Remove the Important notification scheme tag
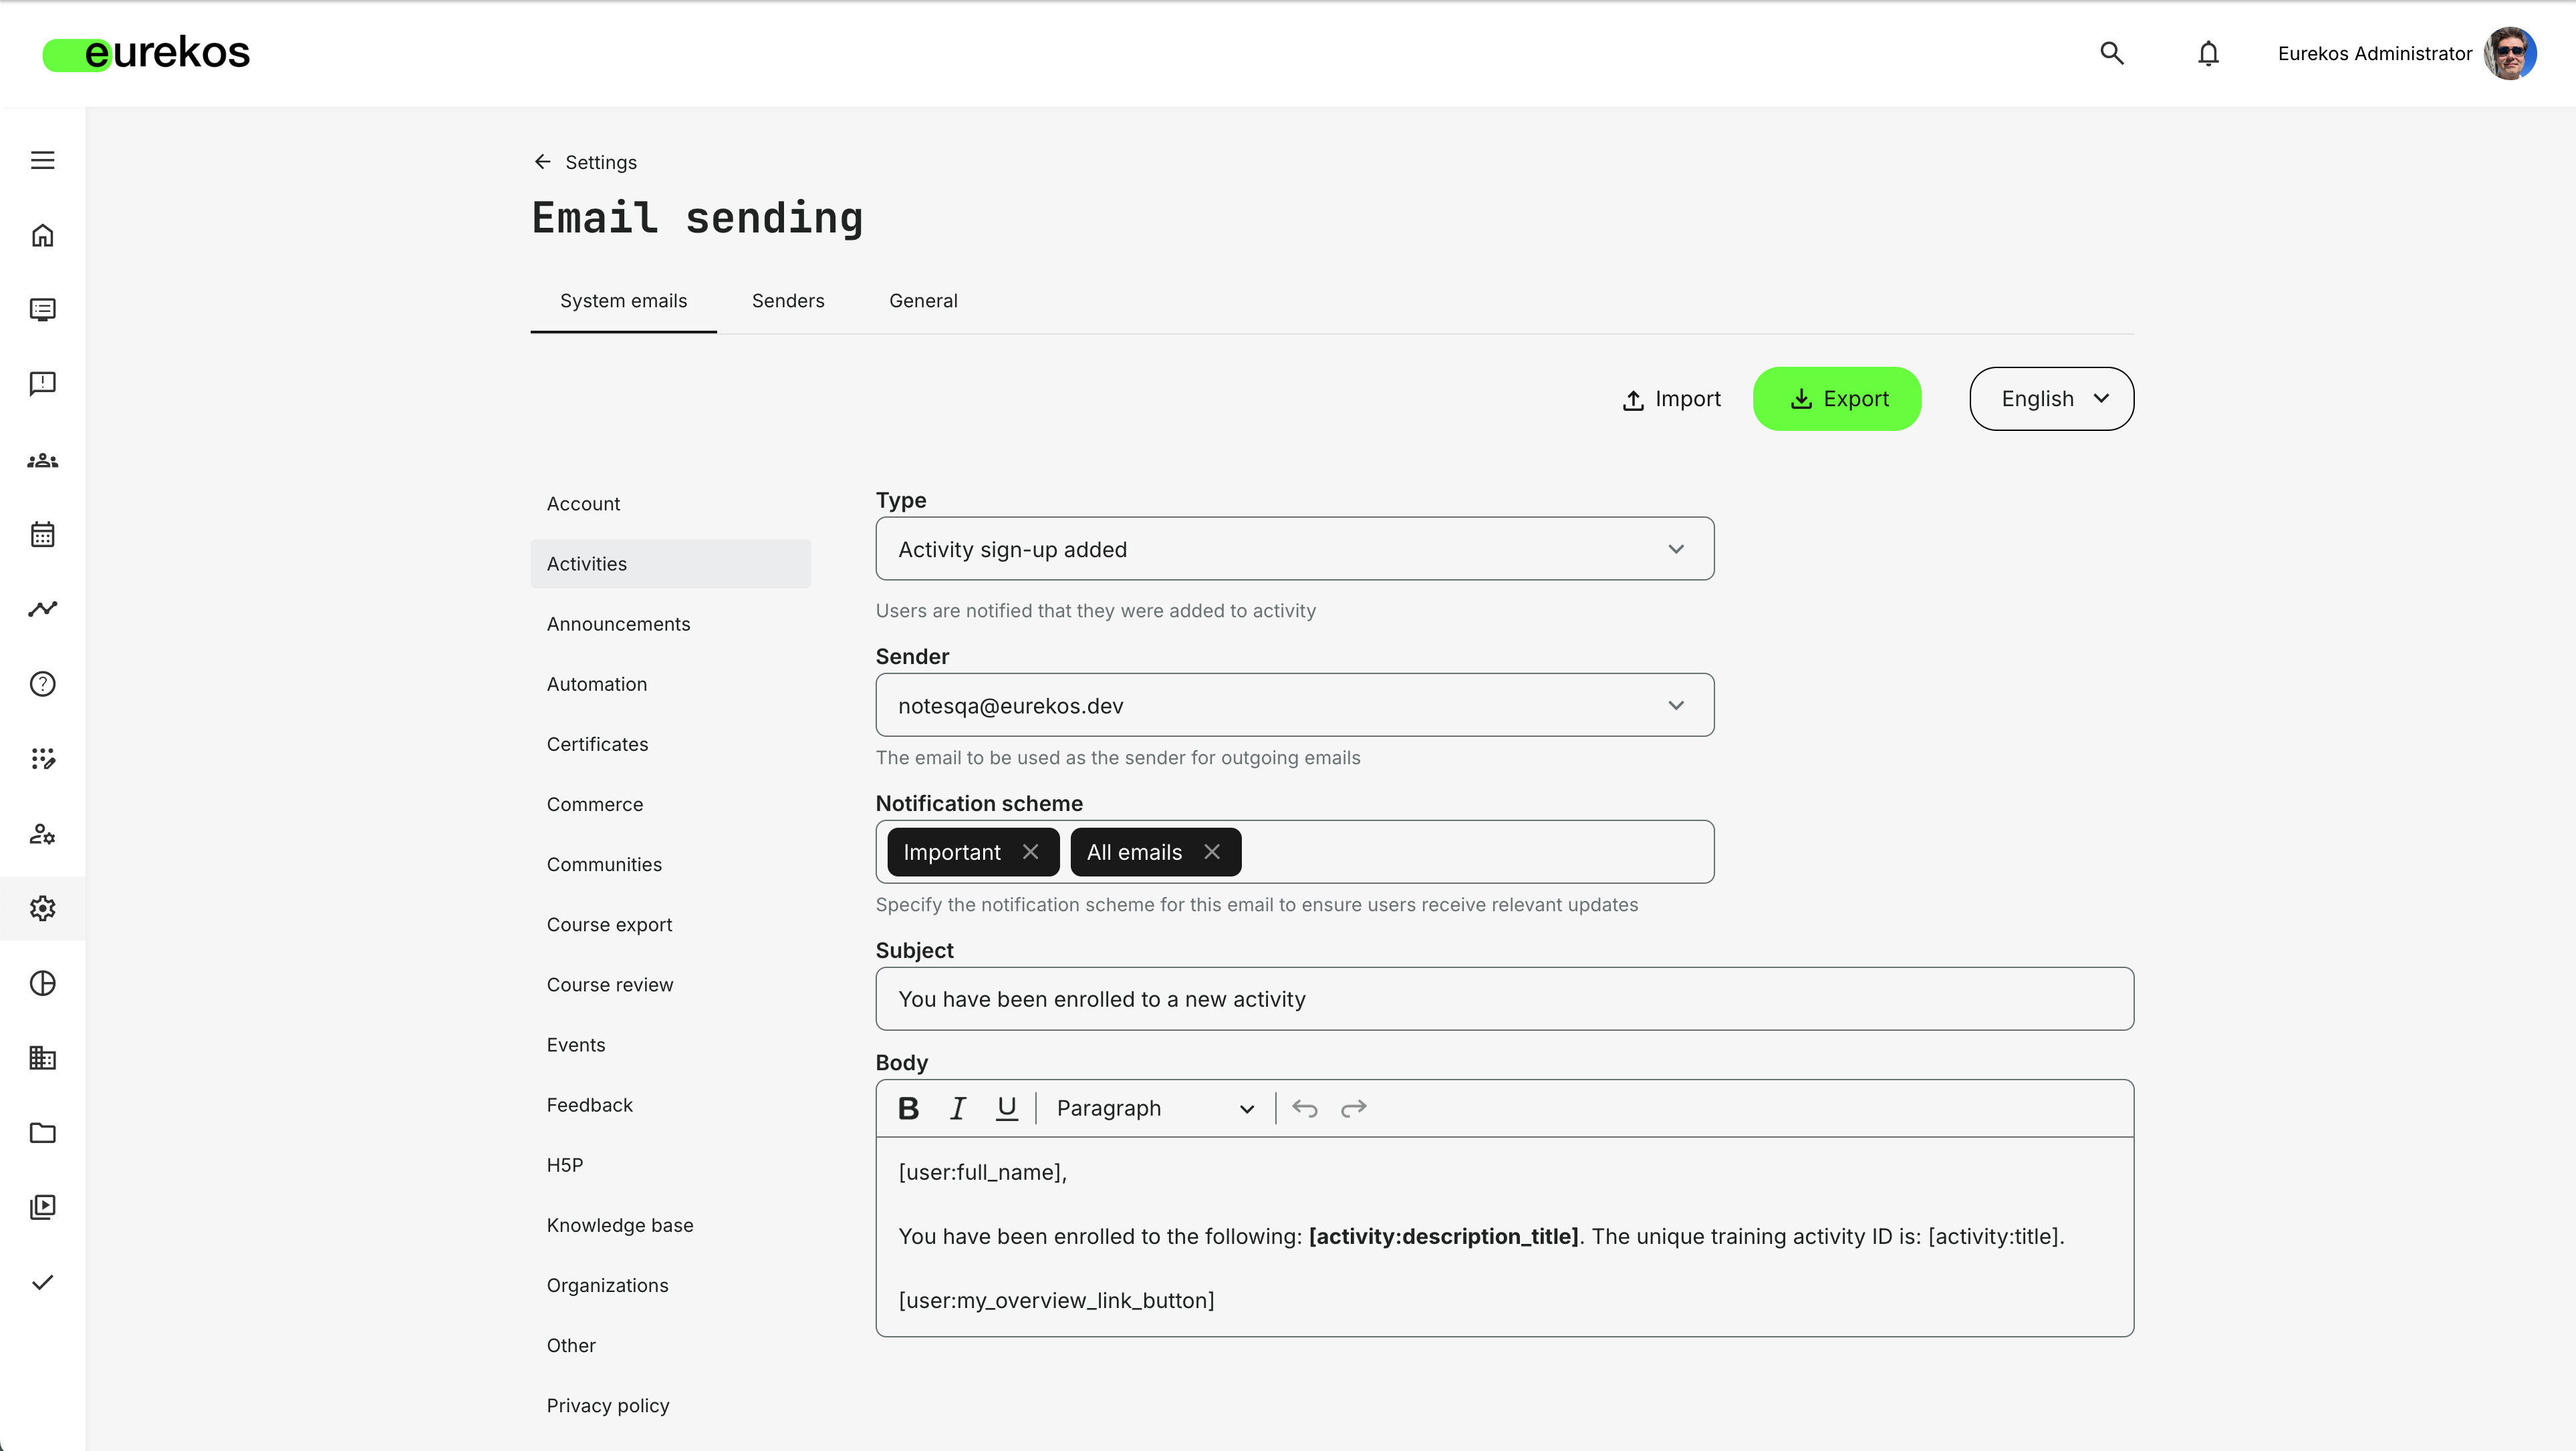Viewport: 2576px width, 1451px height. click(x=1030, y=851)
